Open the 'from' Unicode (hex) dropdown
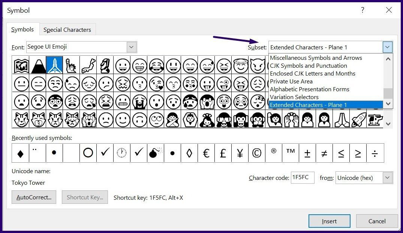Screen dimensions: 403x233 pyautogui.click(x=388, y=178)
